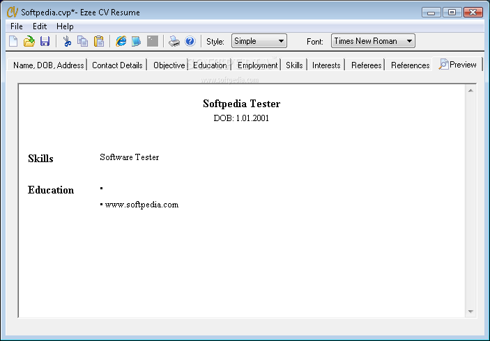490x341 pixels.
Task: Create a new CV document icon
Action: pos(13,41)
